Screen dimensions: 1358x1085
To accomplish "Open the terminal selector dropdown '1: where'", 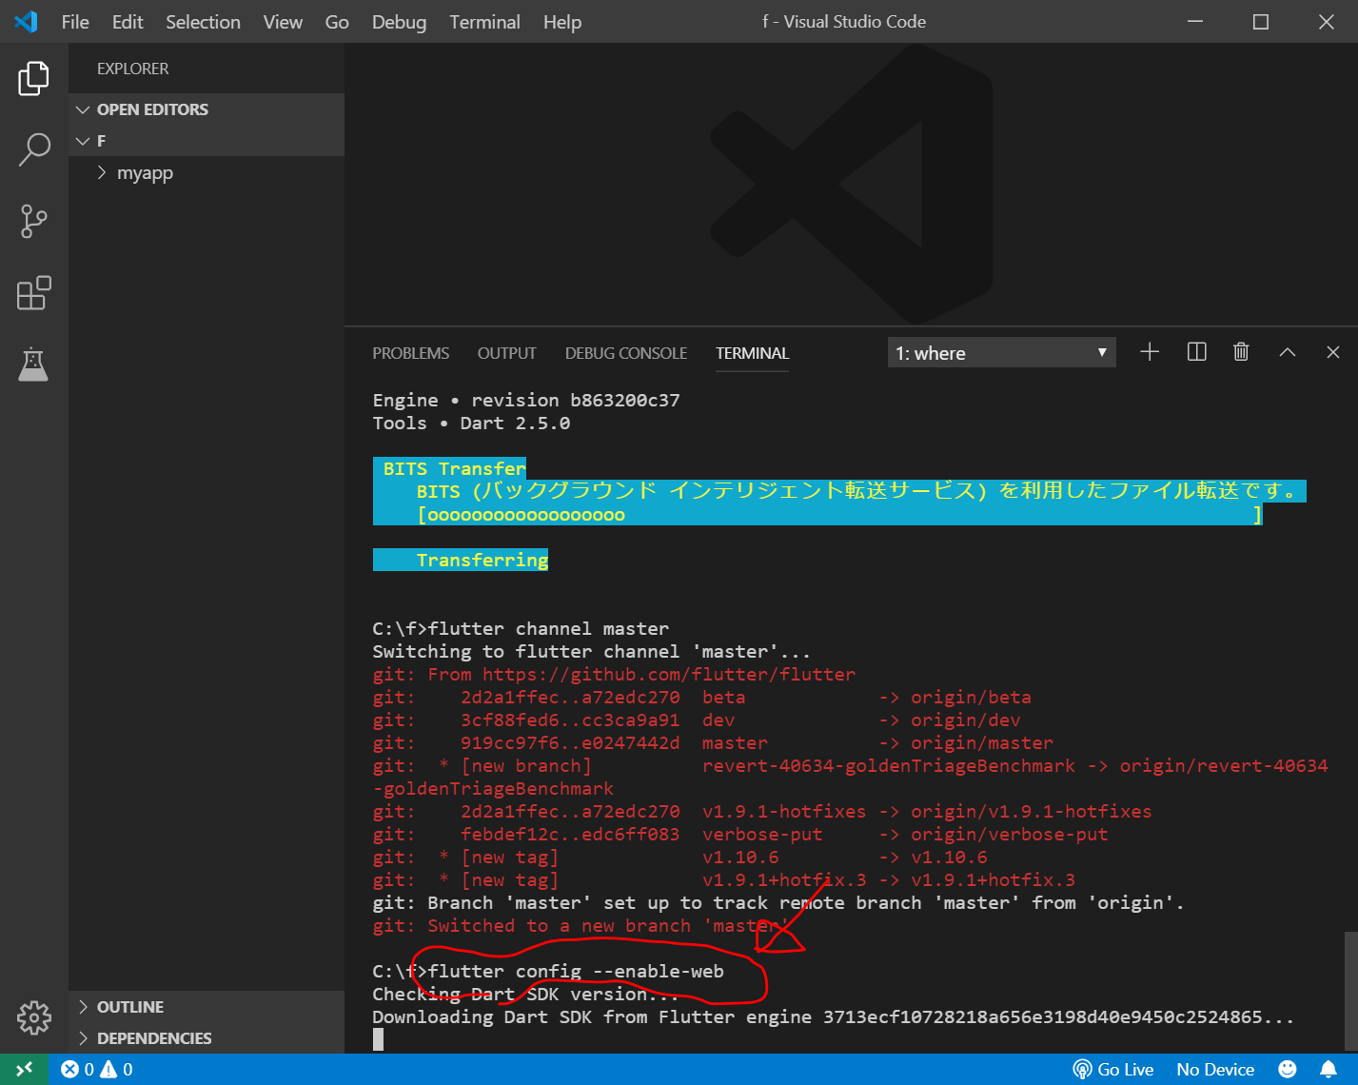I will [x=1001, y=353].
